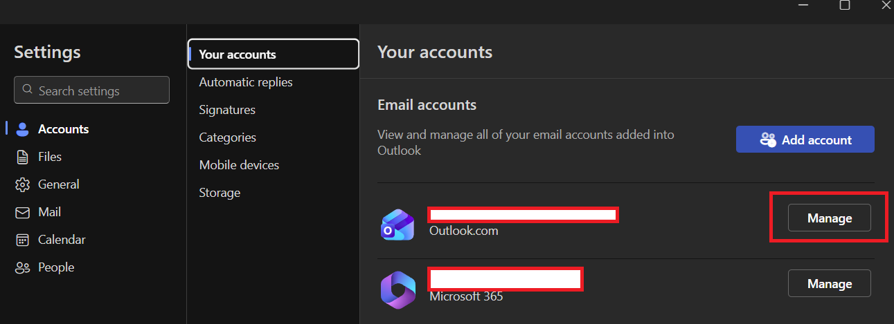The image size is (894, 324).
Task: Click the add-person icon on Add account
Action: [768, 140]
